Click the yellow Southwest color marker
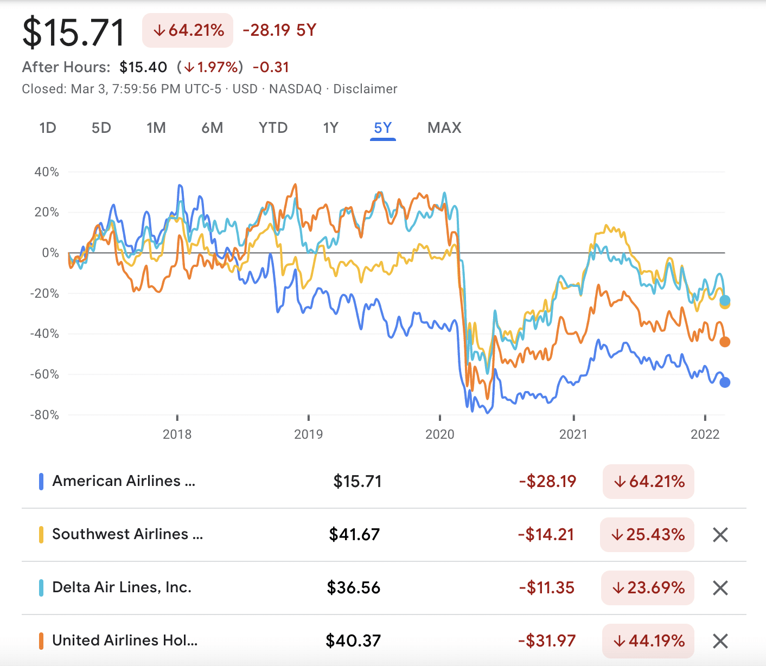 pos(41,535)
